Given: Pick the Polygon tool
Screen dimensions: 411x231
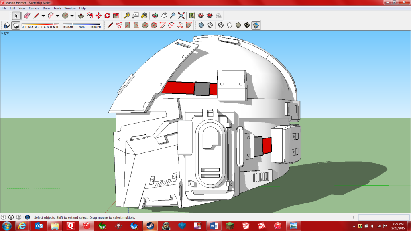Looking at the screenshot, I should pyautogui.click(x=154, y=25).
